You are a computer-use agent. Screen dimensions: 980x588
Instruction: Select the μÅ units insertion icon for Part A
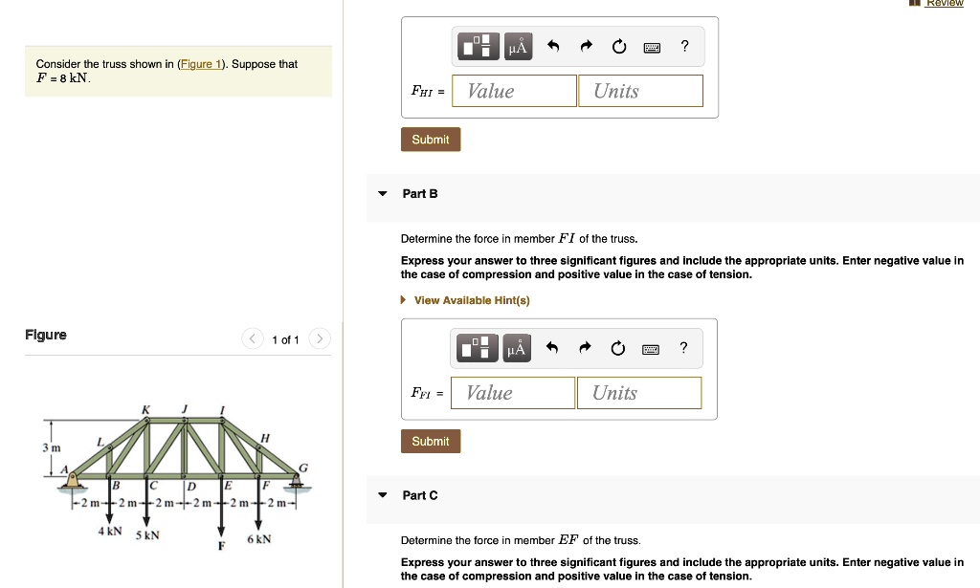click(518, 45)
